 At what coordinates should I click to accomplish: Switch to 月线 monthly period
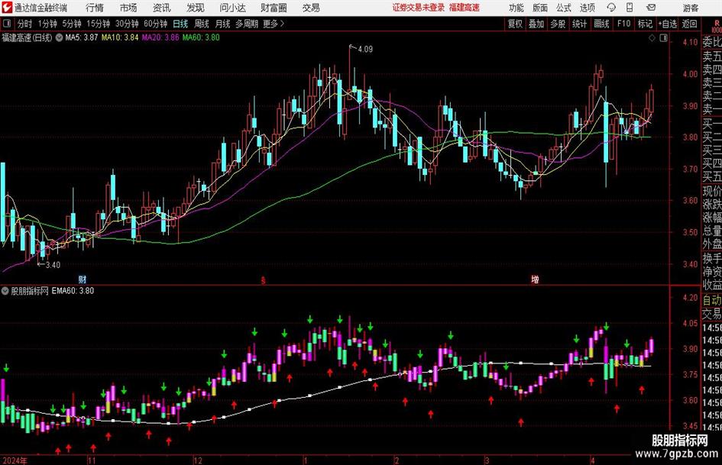coord(222,24)
